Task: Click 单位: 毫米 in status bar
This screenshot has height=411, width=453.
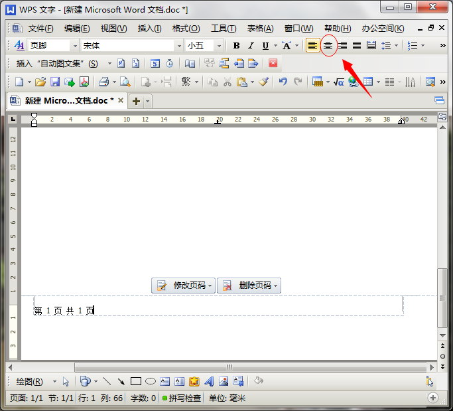Action: pyautogui.click(x=227, y=398)
